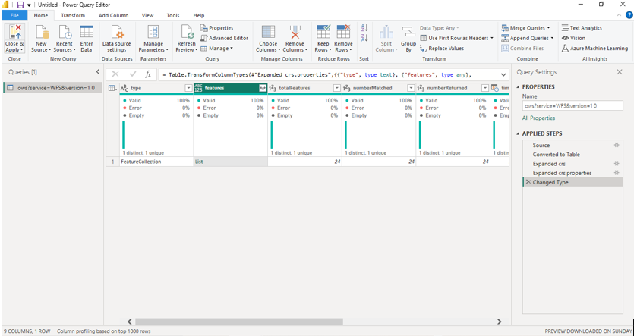Switch to the Transform tab
The width and height of the screenshot is (637, 336).
click(73, 15)
